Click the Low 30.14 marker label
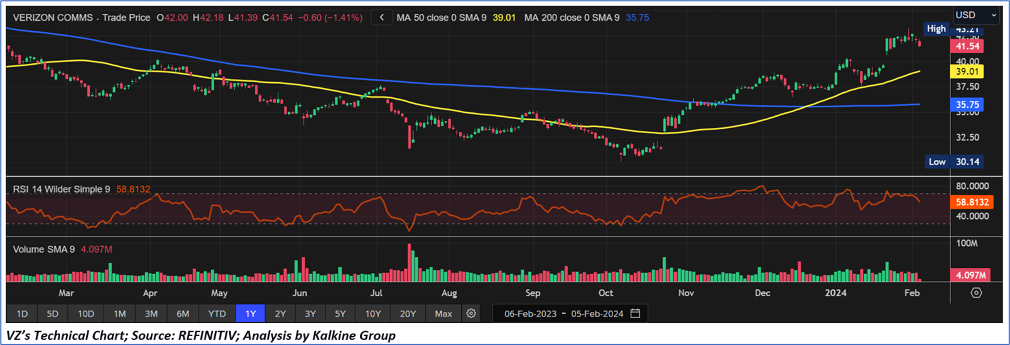Viewport: 1010px width, 345px height. [954, 162]
